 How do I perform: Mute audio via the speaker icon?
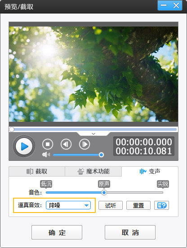pyautogui.click(x=46, y=155)
